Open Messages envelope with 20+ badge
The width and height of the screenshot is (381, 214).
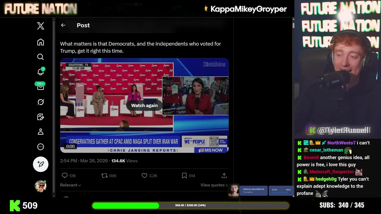click(40, 86)
